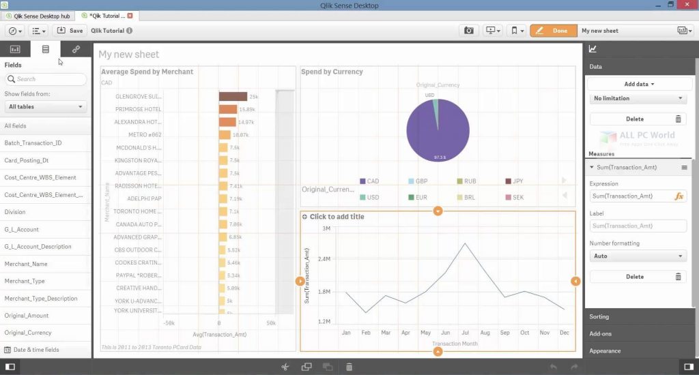
Task: Close the Qlik Tutorial tab
Action: (x=130, y=16)
